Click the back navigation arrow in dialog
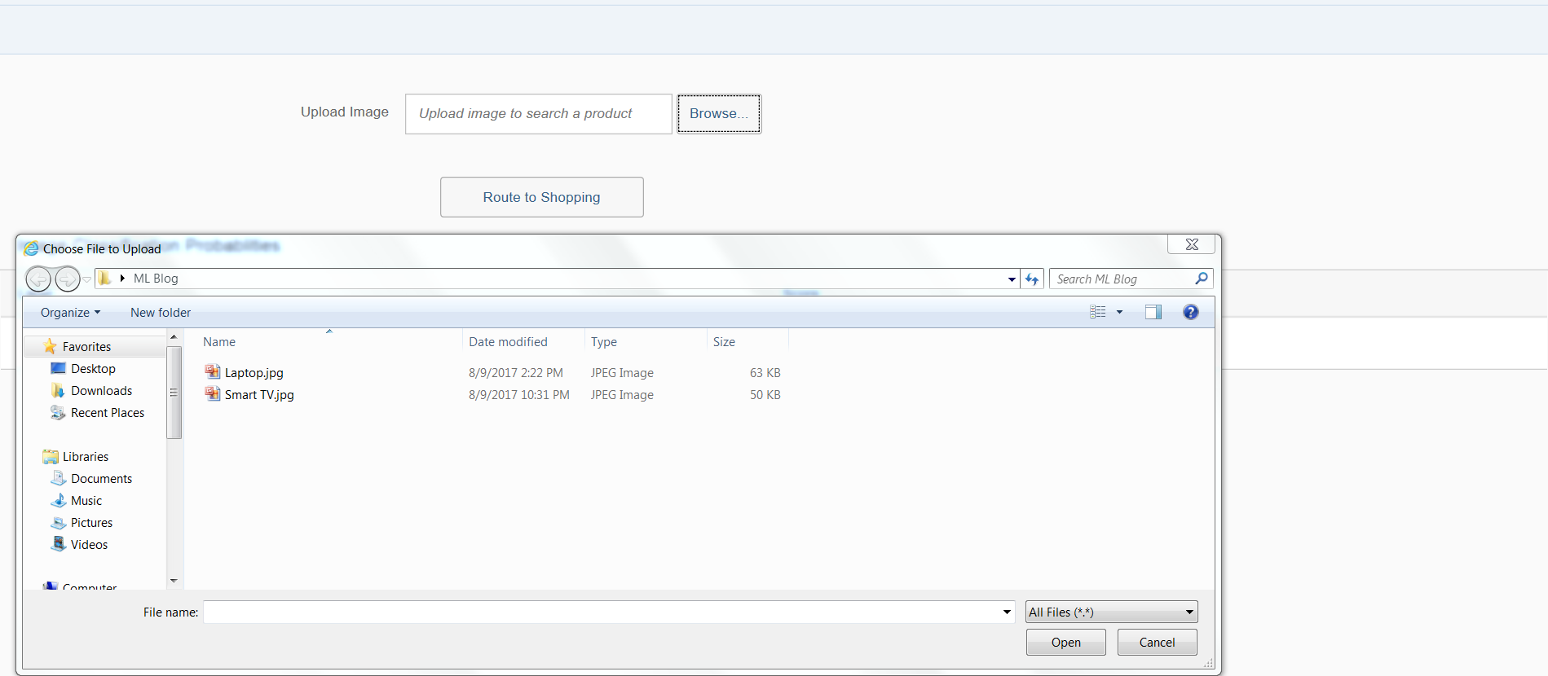Viewport: 1548px width, 676px height. [38, 279]
